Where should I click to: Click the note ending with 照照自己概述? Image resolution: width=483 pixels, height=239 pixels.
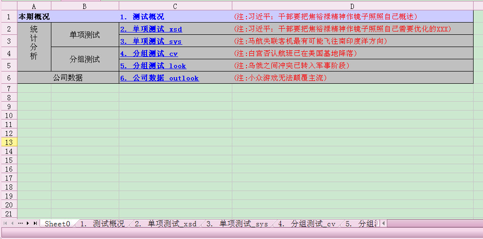326,16
